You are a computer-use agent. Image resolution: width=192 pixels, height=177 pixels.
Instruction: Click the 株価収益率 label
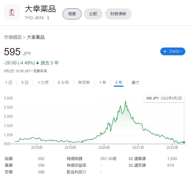[x=77, y=165]
